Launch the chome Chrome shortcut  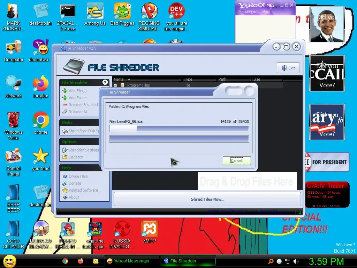pyautogui.click(x=40, y=123)
